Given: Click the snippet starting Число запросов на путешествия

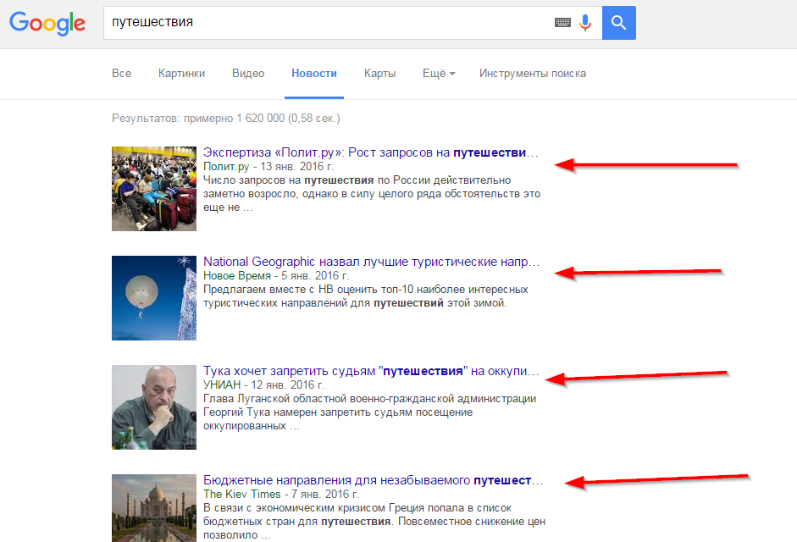Looking at the screenshot, I should coord(372,194).
